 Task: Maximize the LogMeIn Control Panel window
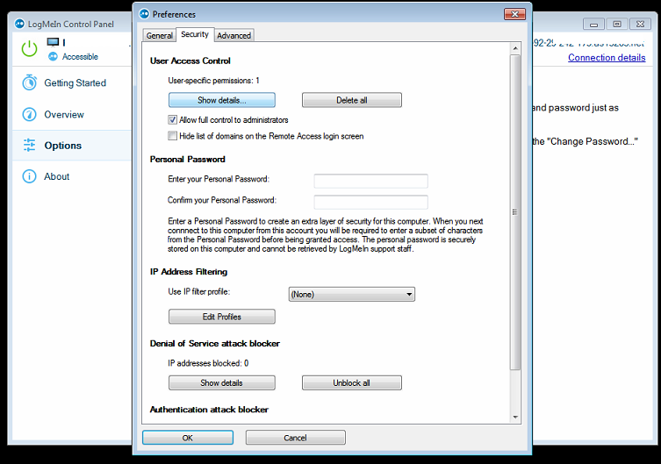pyautogui.click(x=617, y=24)
